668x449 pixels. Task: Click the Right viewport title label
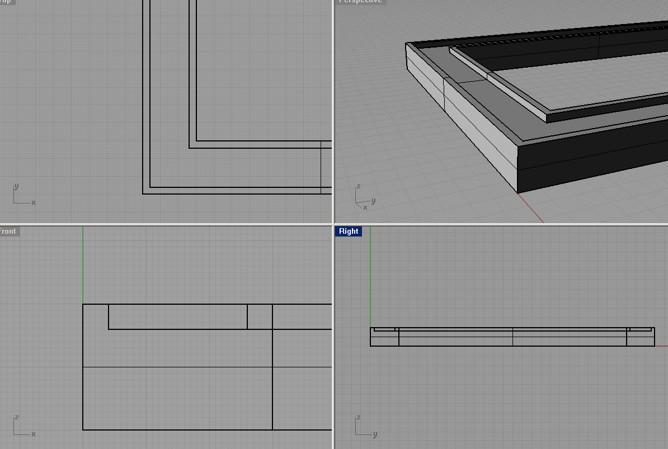click(x=348, y=231)
